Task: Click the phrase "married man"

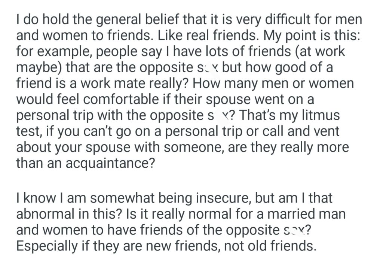Action: tap(307, 214)
